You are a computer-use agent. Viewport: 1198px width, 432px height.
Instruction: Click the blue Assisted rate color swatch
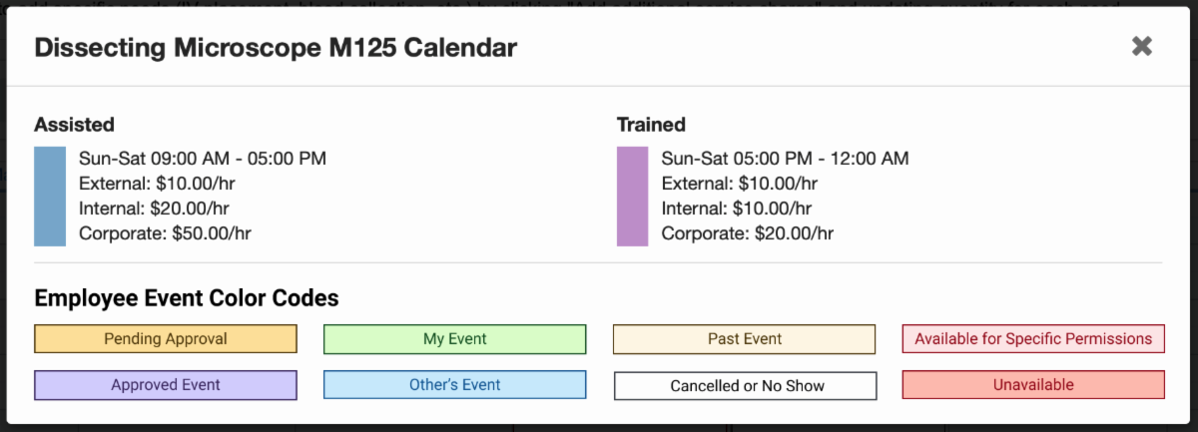coord(50,197)
